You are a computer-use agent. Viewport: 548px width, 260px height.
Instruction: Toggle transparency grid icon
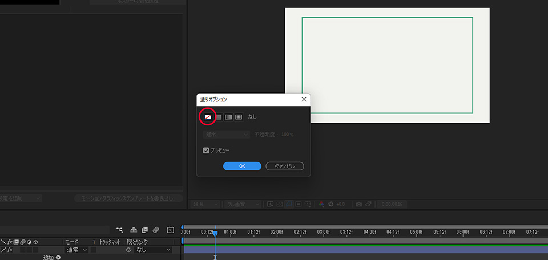click(280, 204)
